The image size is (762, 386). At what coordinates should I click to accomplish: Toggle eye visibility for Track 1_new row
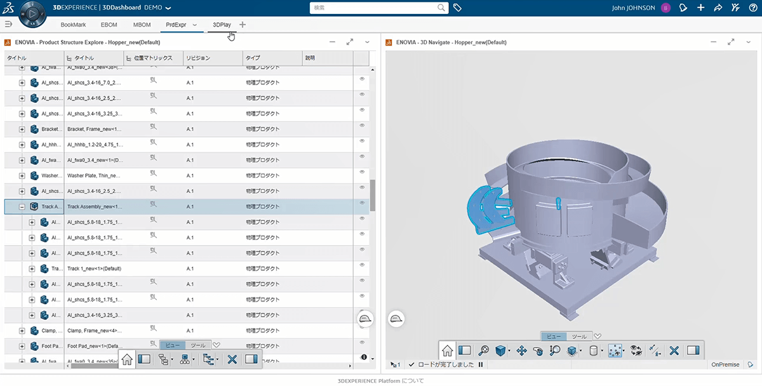pos(362,265)
